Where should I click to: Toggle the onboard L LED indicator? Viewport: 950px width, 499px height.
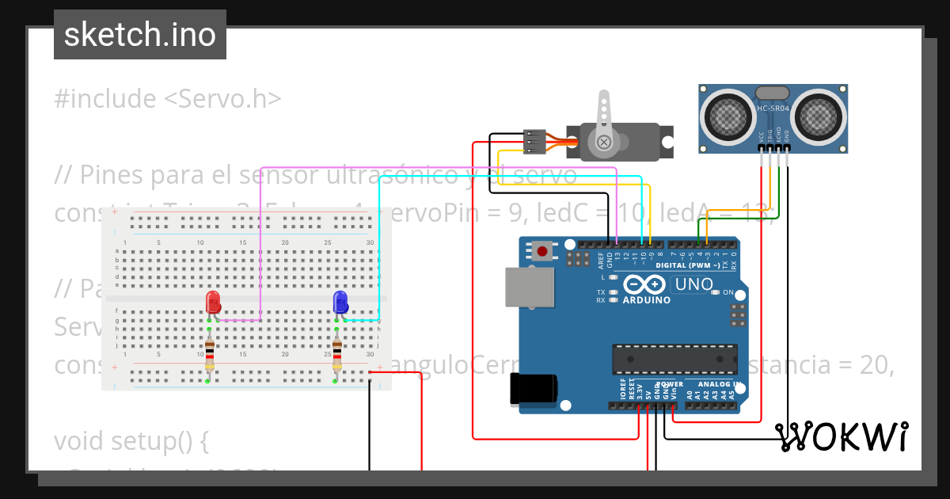click(613, 276)
